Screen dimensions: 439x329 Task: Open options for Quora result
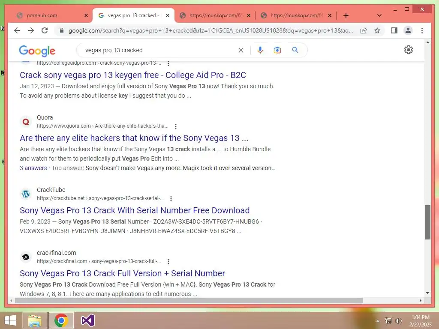pos(175,126)
